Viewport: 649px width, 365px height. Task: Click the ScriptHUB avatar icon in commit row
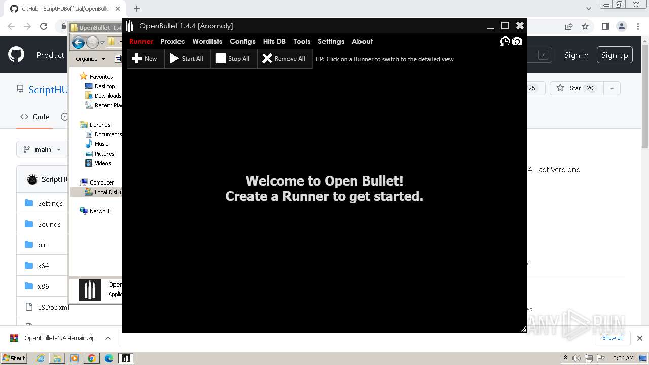(32, 179)
